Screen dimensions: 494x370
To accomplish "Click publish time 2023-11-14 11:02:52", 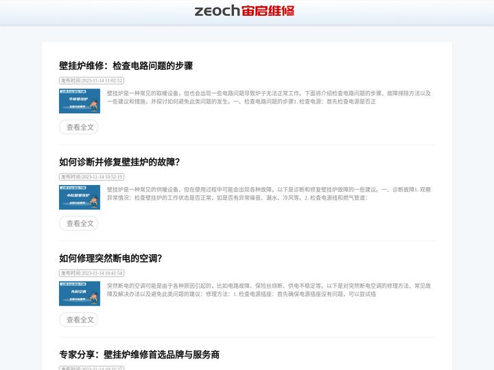I will [91, 81].
